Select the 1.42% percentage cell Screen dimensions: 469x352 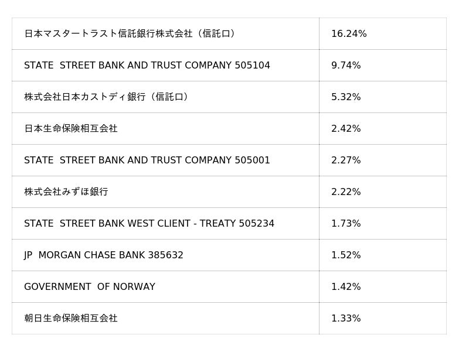pyautogui.click(x=346, y=287)
